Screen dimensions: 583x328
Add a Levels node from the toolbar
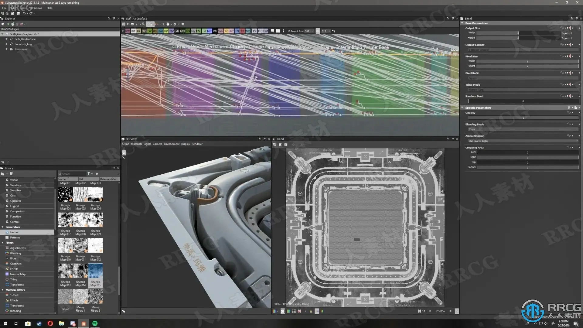(204, 31)
